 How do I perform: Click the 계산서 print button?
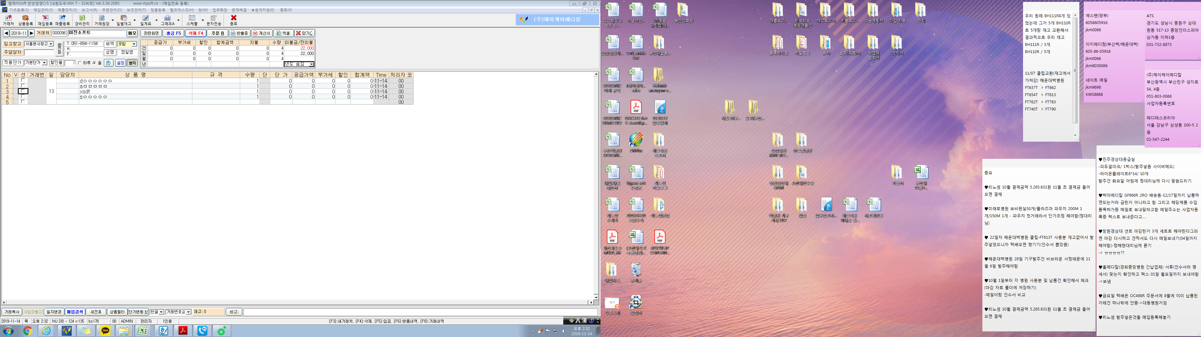tap(261, 33)
